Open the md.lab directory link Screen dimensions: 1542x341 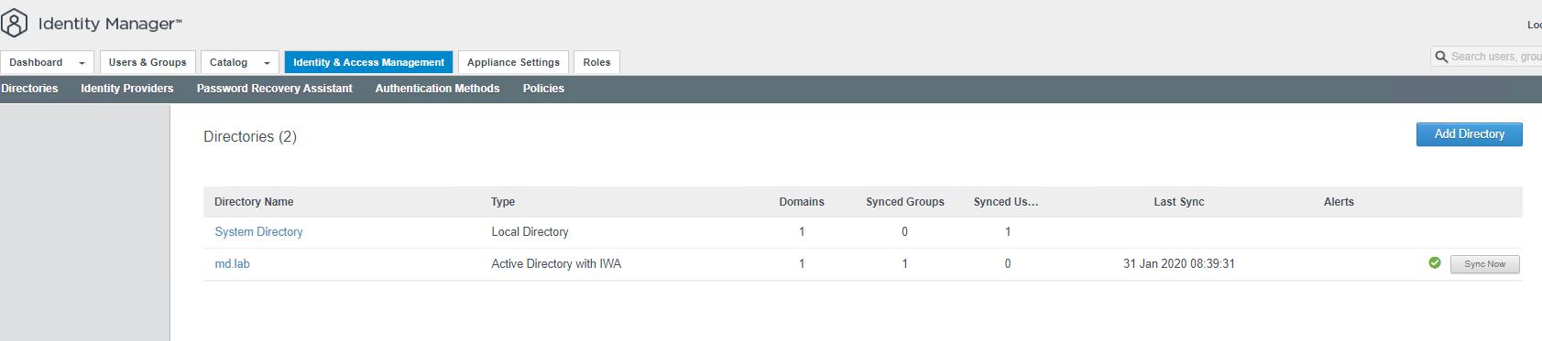click(x=232, y=264)
